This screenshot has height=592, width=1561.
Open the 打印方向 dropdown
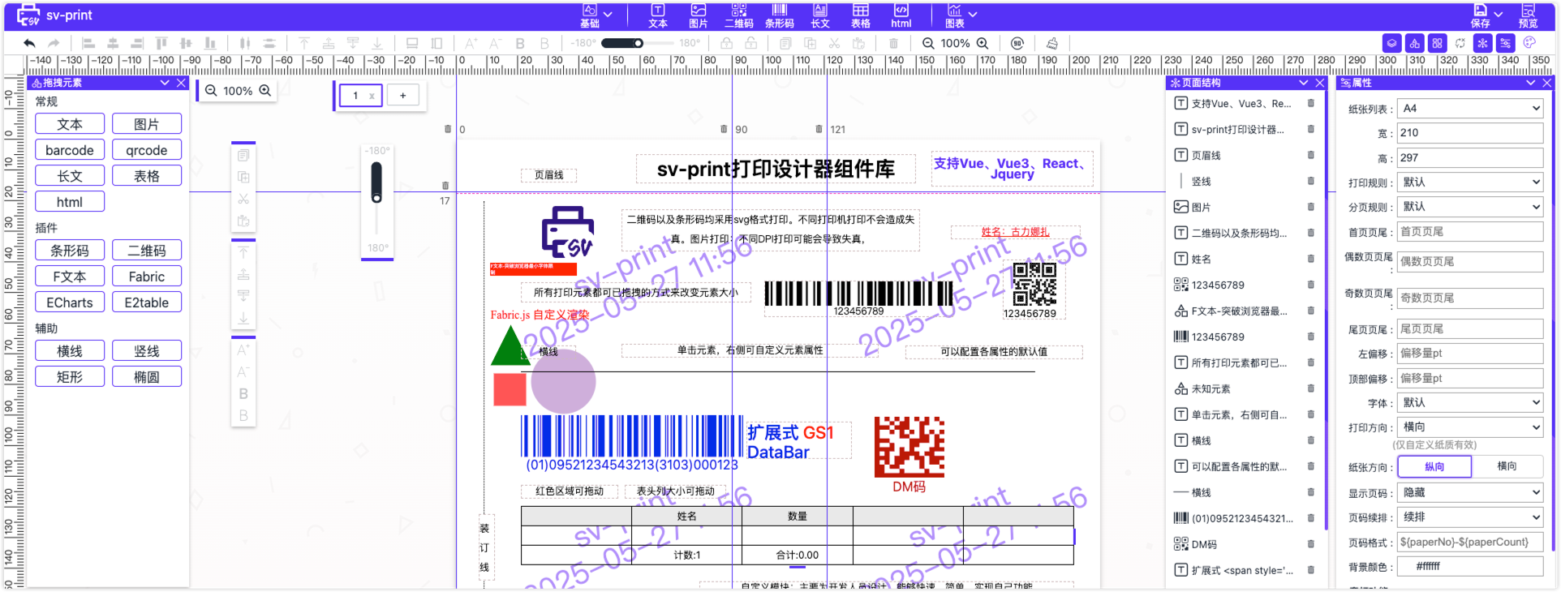1469,427
